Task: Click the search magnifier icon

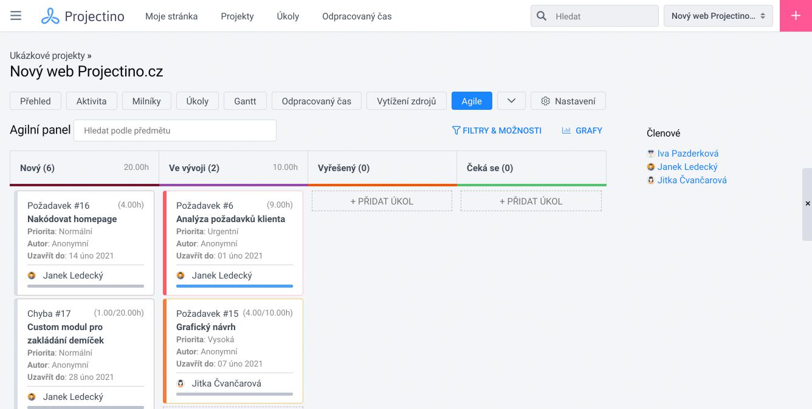Action: [542, 16]
